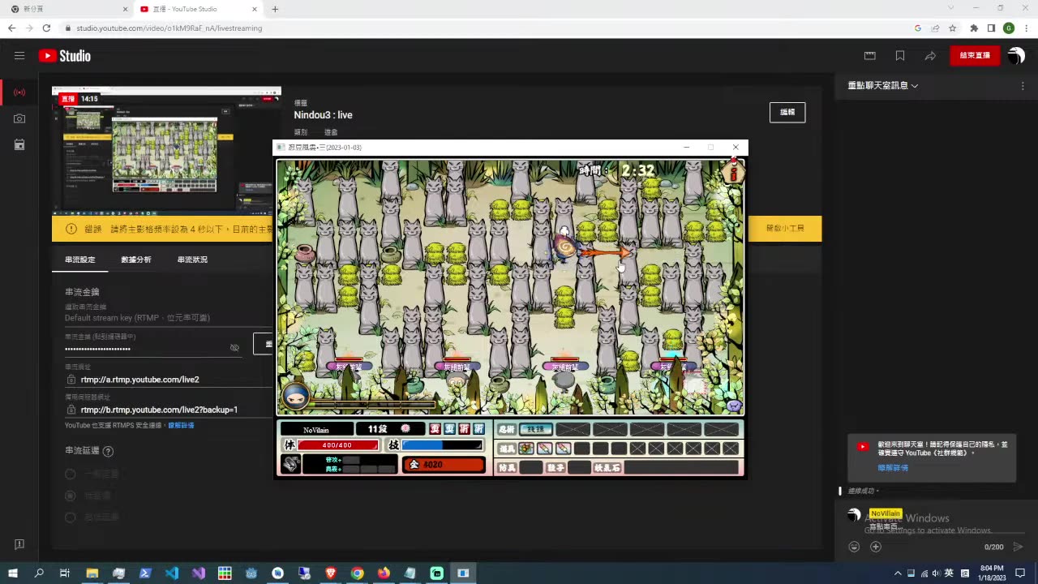Viewport: 1038px width, 584px height.
Task: Toggle stream key visibility eye icon
Action: 234,347
